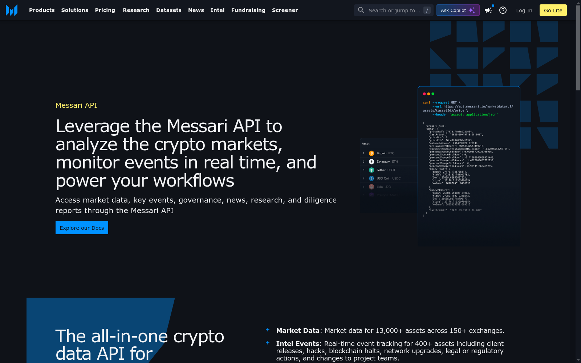Expand the Intel Events plus icon
The image size is (581, 363).
(268, 343)
